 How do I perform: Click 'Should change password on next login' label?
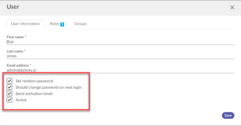48,87
